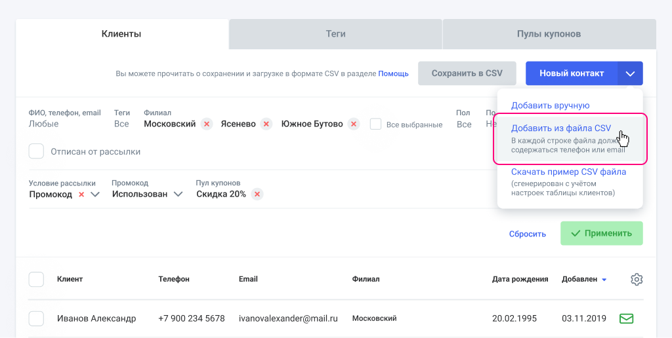Open the Условие рассылки dropdown chevron
672x338 pixels.
click(95, 195)
